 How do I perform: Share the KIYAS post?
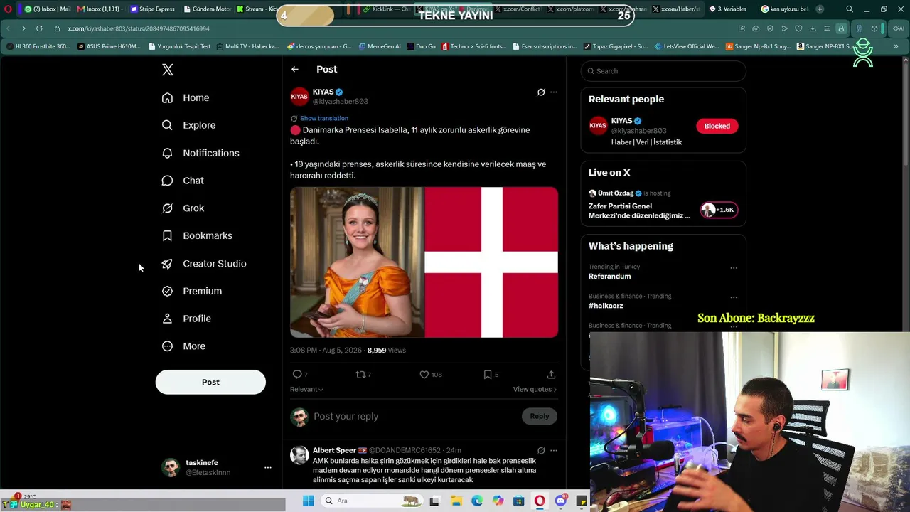click(551, 374)
